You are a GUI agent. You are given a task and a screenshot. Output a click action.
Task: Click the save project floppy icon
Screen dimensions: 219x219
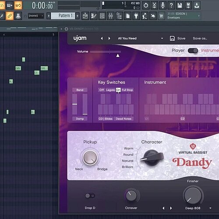click(x=180, y=5)
